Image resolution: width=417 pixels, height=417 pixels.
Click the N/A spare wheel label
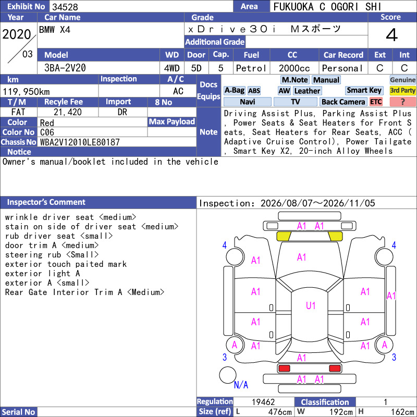[x=241, y=385]
